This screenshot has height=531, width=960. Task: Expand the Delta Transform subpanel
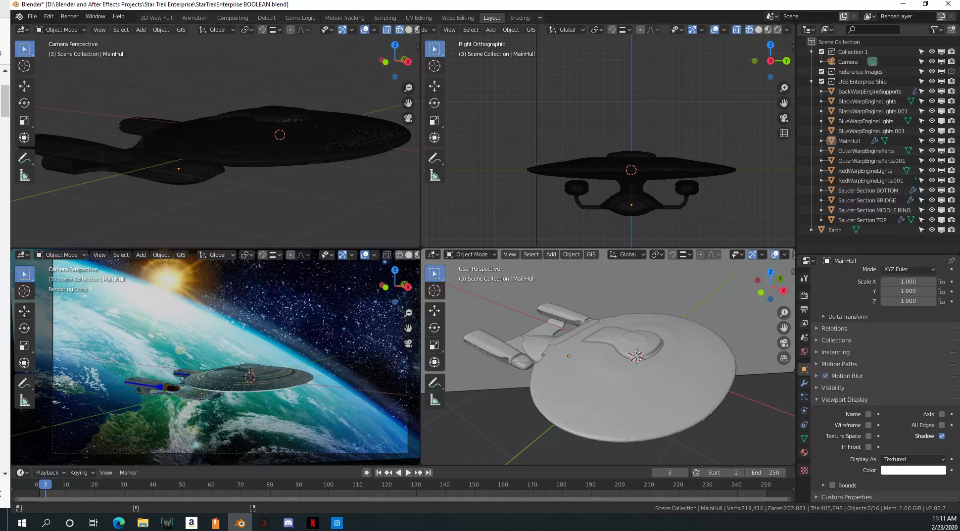(848, 317)
